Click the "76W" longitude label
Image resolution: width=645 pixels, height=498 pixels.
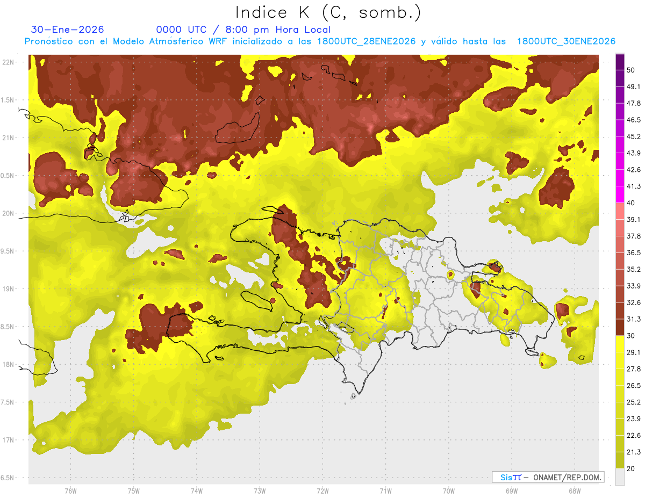(70, 490)
